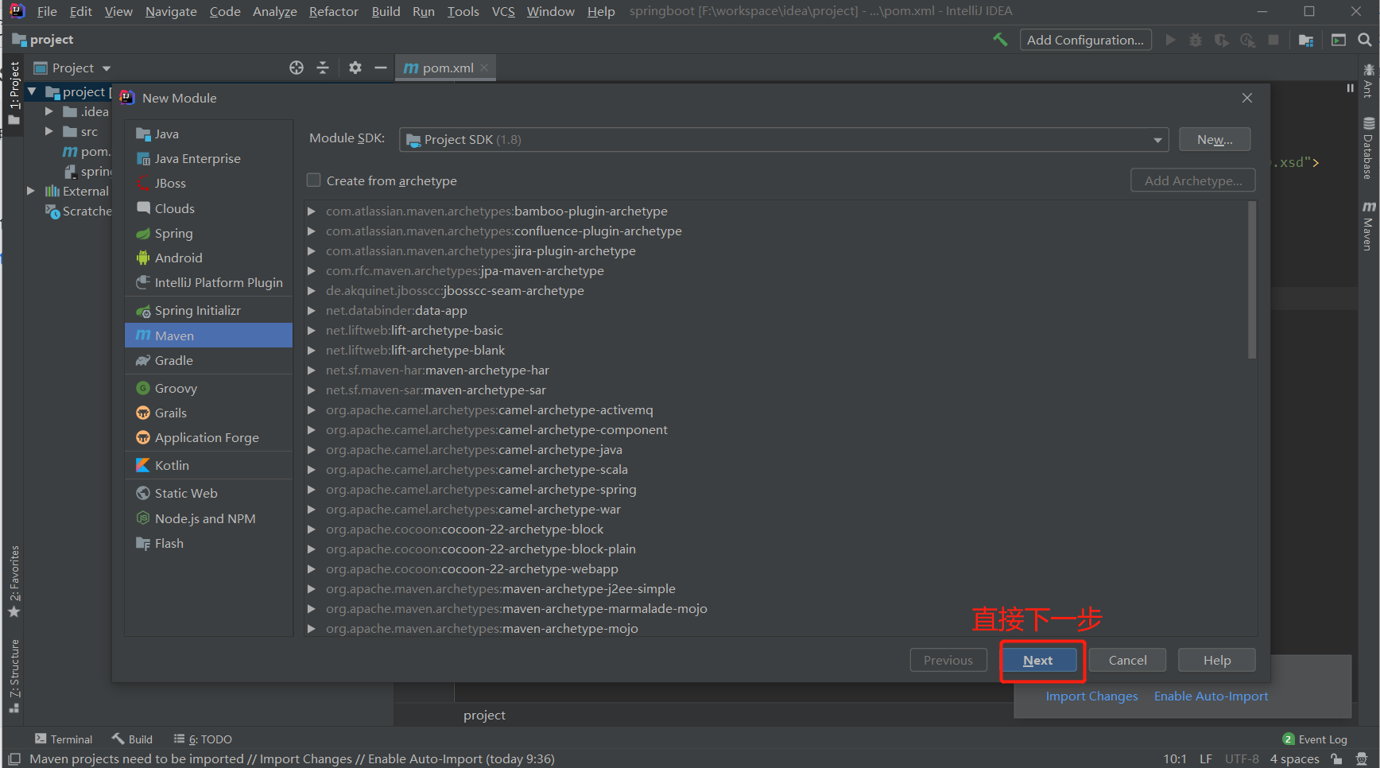
Task: Click the Collapse All icon in Project panel
Action: point(323,68)
